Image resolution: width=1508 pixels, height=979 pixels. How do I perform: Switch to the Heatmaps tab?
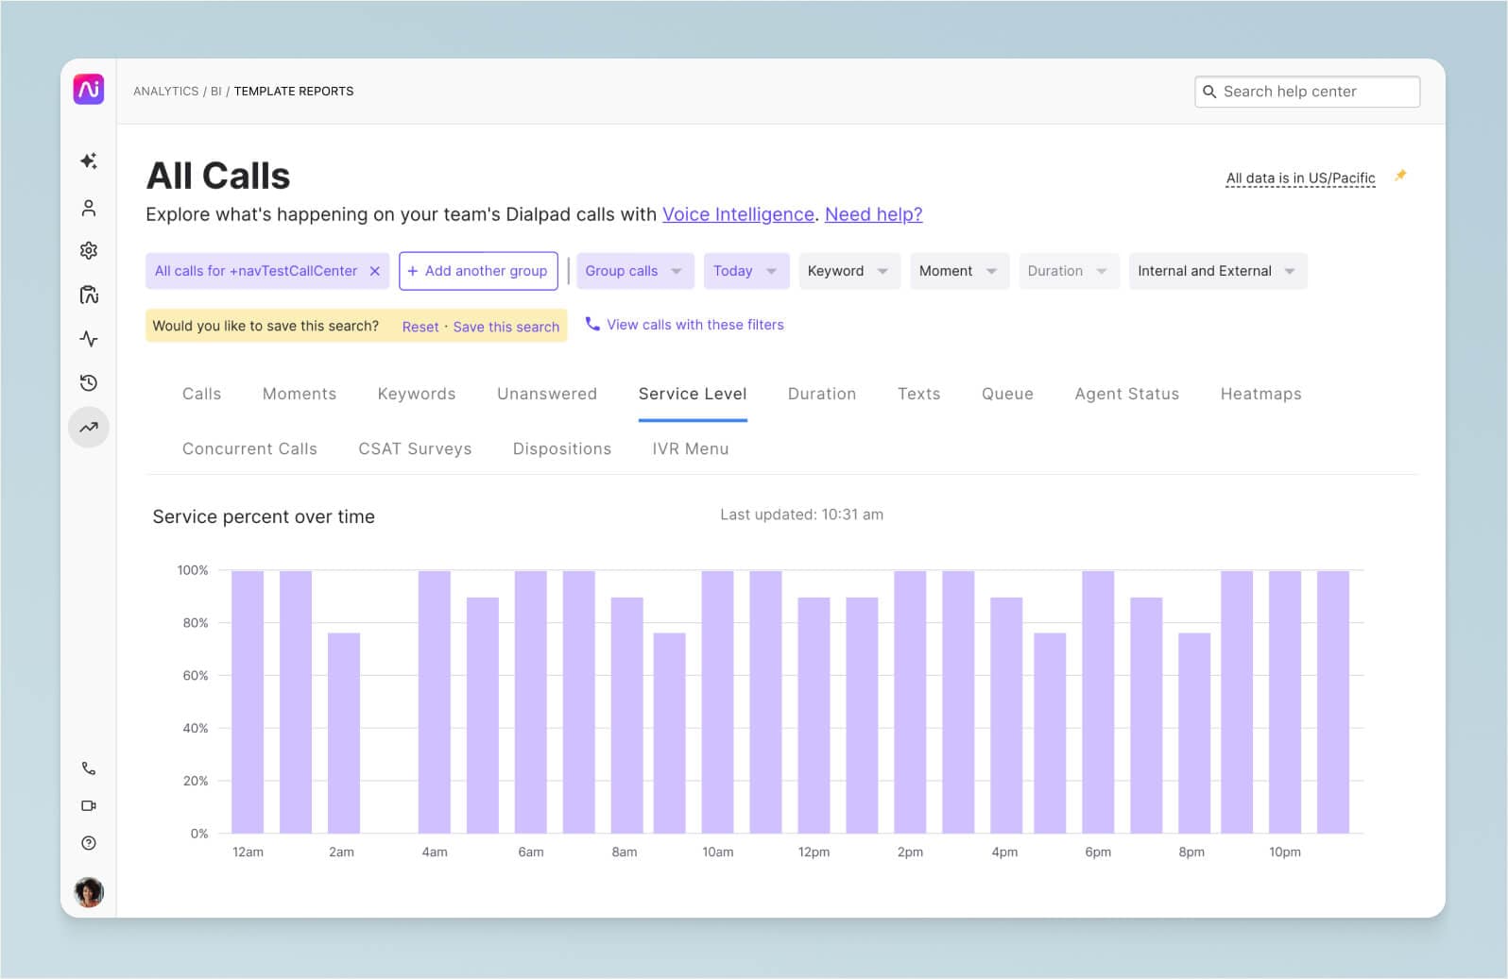coord(1260,395)
